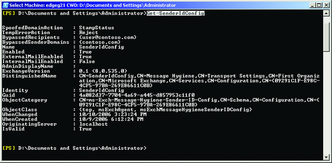Image resolution: width=332 pixels, height=163 pixels.
Task: Click the {user@contoso.com} bypassed recipient
Action: 108,38
